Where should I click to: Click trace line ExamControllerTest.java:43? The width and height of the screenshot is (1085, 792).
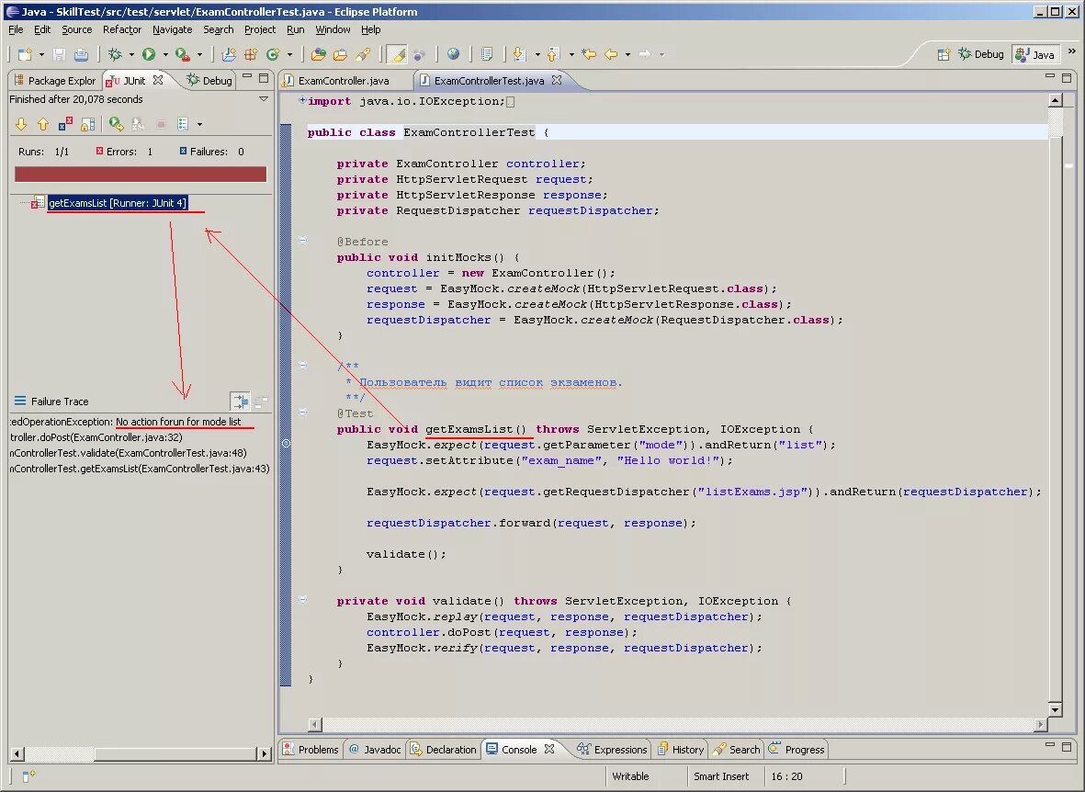click(140, 469)
